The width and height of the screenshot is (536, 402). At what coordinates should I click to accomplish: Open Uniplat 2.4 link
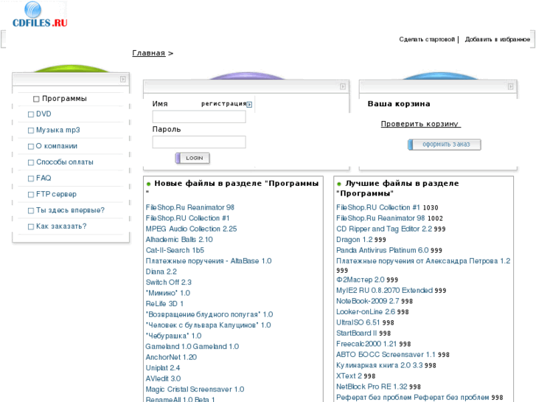click(x=163, y=368)
